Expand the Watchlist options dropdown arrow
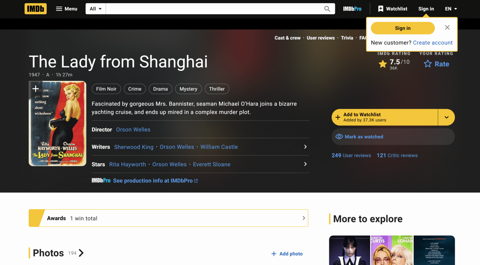The width and height of the screenshot is (480, 265). point(446,117)
